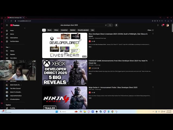Close the xbox developer direct tab
The width and height of the screenshot is (173, 130).
[24, 18]
